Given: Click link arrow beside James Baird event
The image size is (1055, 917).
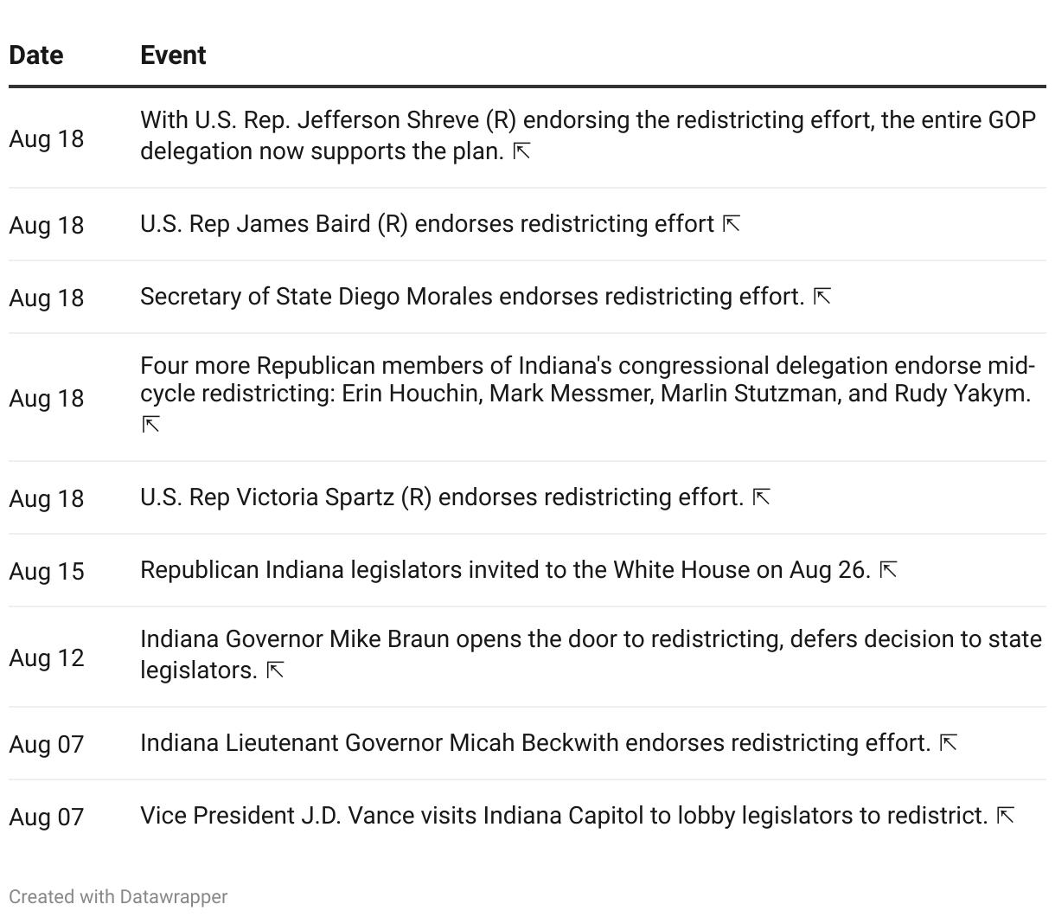Looking at the screenshot, I should click(732, 224).
